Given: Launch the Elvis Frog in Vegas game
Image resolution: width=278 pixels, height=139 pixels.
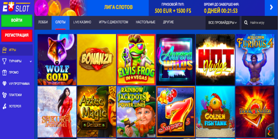Looking at the screenshot, I should (x=136, y=60).
